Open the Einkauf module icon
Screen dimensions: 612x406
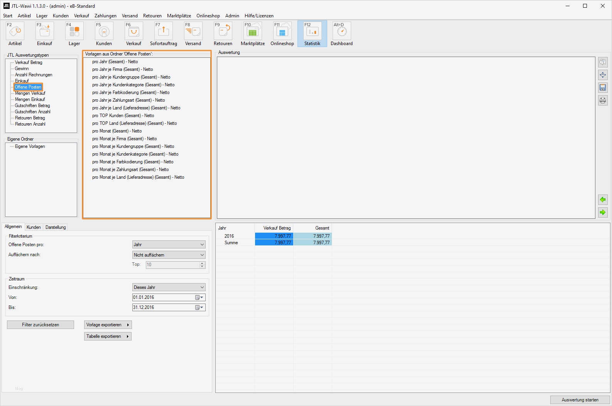45,31
